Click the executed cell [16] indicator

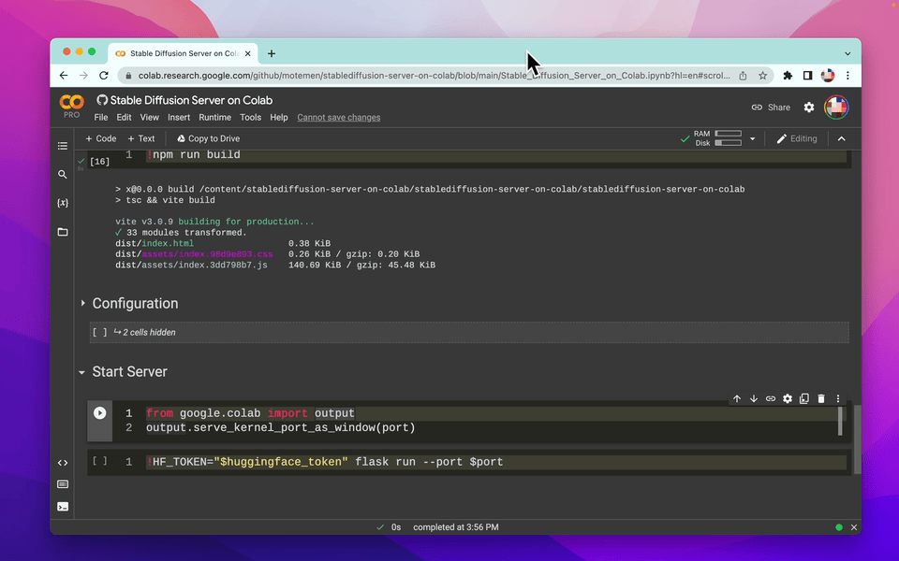(x=100, y=162)
